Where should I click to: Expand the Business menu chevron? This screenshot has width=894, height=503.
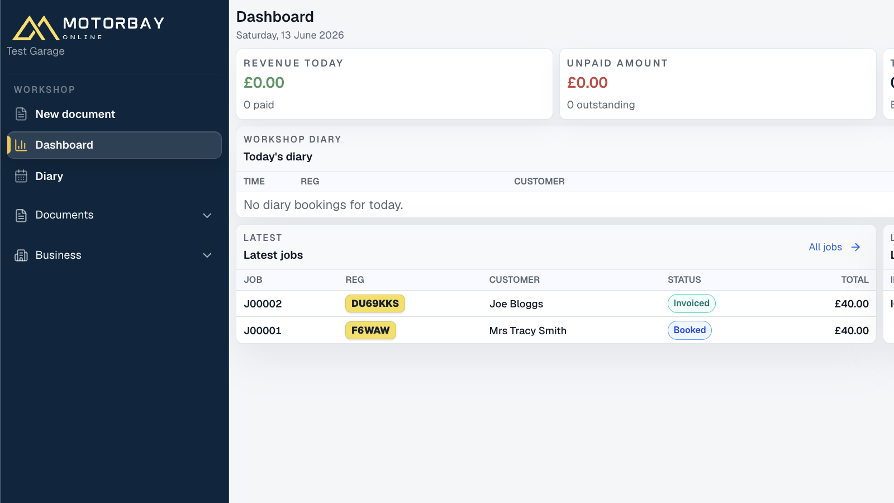207,255
